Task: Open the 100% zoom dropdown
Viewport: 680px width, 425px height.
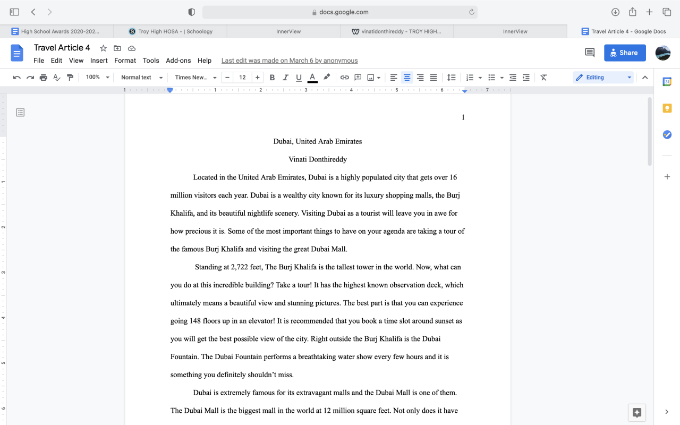Action: (x=97, y=78)
